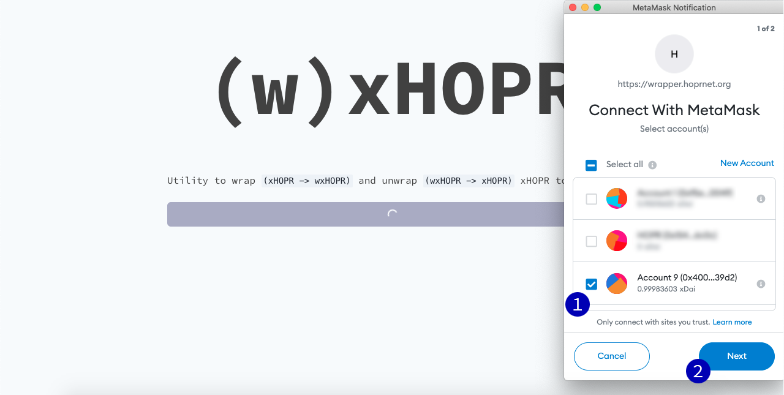Click the New Account link
The height and width of the screenshot is (395, 784).
747,163
